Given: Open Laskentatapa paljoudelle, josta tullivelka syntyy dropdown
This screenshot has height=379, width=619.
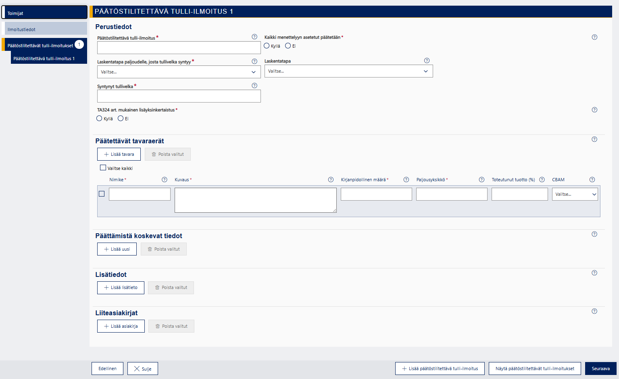Looking at the screenshot, I should tap(179, 72).
